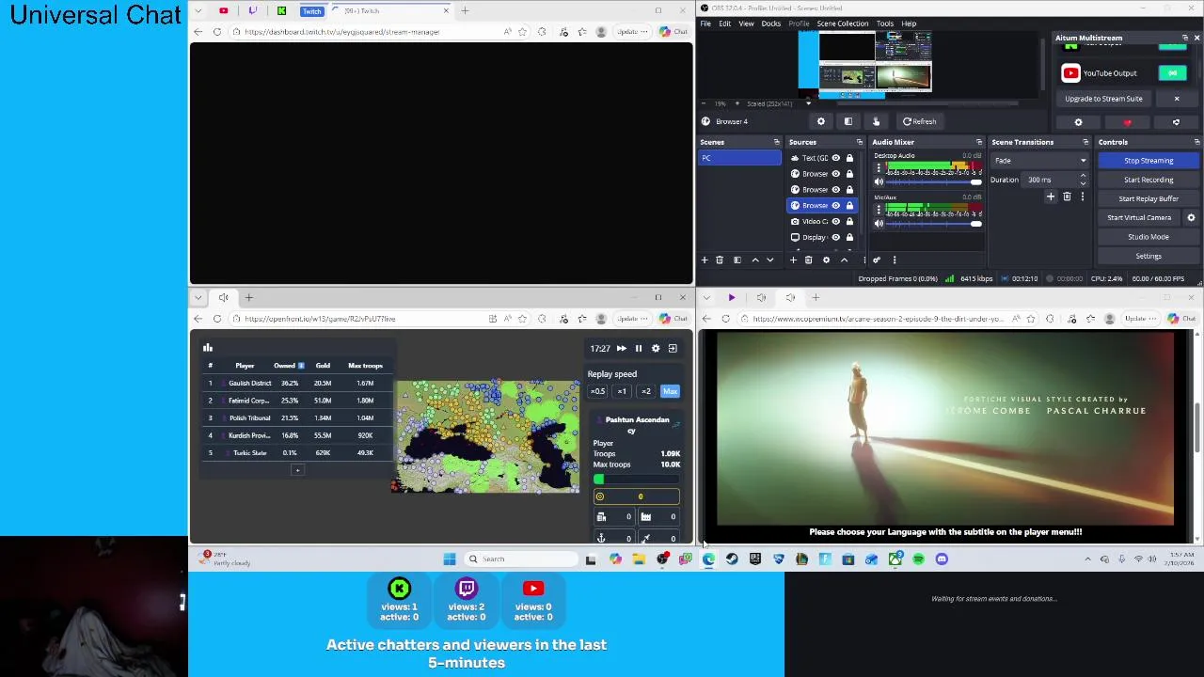Screen dimensions: 1204x677
Task: Toggle the YouTube Output switch in Aitum
Action: point(1172,73)
